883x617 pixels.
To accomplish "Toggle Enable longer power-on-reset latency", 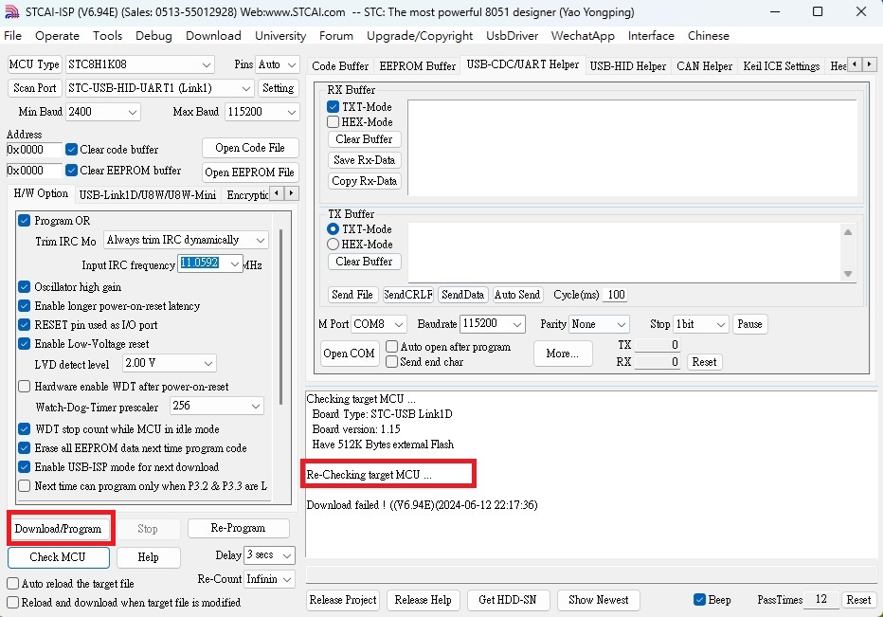I will pos(25,306).
